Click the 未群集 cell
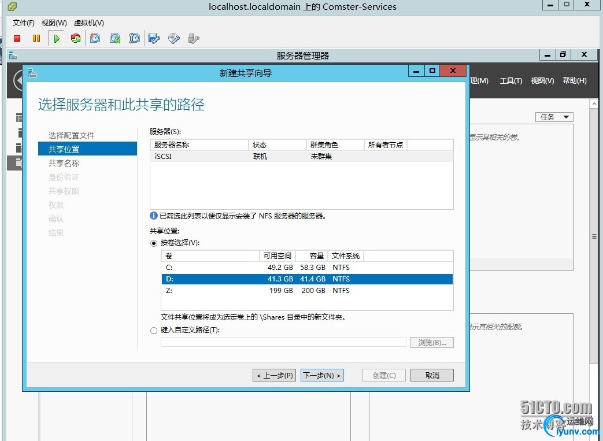 (x=321, y=157)
